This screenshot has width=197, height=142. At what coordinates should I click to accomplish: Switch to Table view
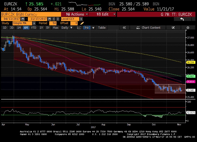[x=102, y=28]
